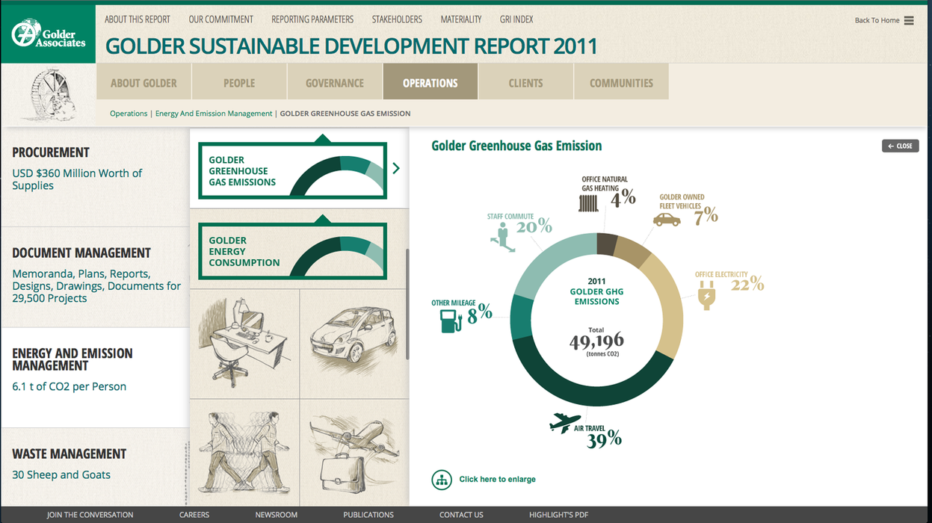Click the vertical scrollbar of thumbnail panel
Image resolution: width=932 pixels, height=523 pixels.
407,303
